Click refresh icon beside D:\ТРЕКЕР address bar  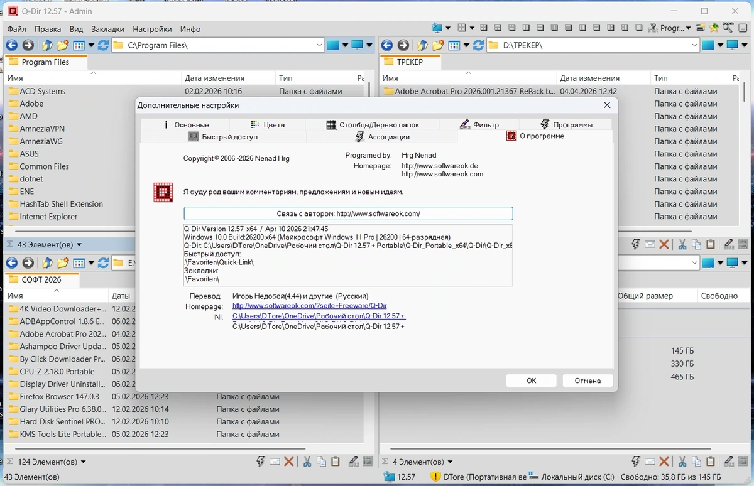(478, 45)
